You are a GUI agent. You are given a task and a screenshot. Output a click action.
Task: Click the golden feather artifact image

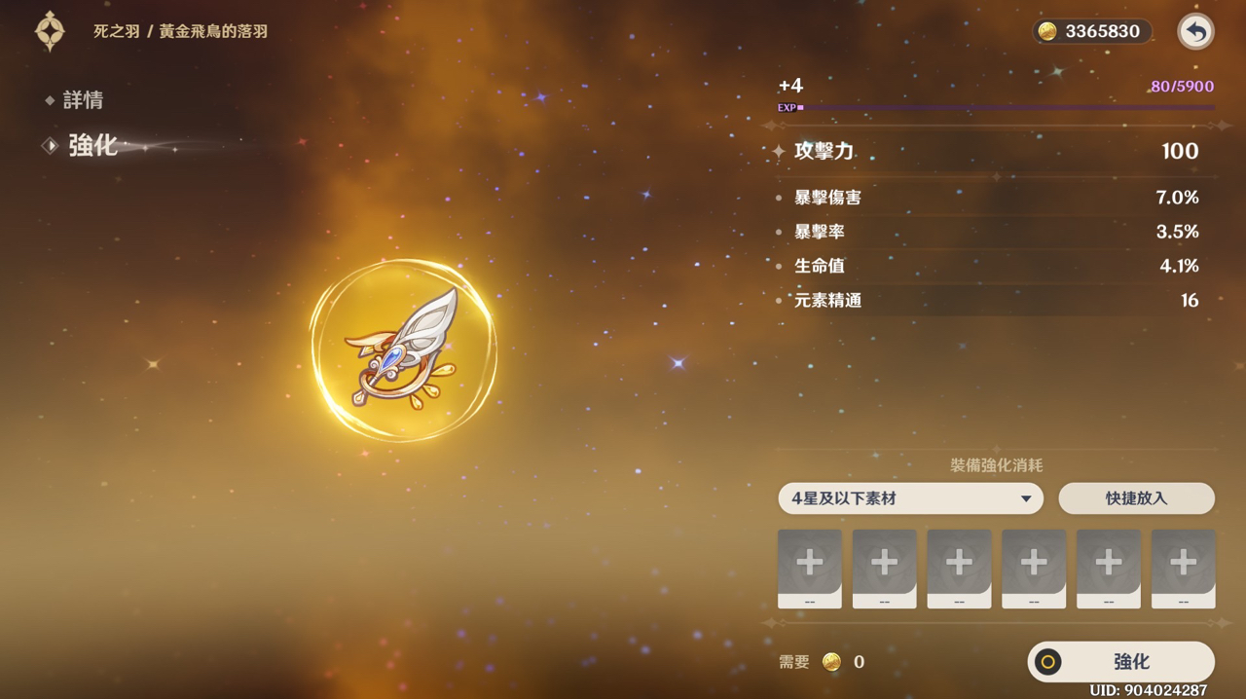tap(403, 350)
